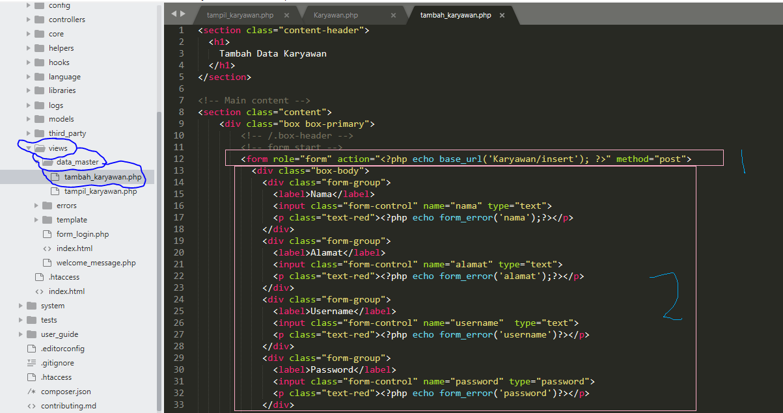The width and height of the screenshot is (783, 413).
Task: Click the helpers folder icon
Action: click(x=40, y=48)
